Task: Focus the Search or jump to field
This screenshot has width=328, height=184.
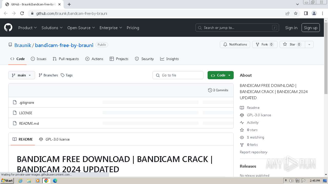Action: coord(237,28)
